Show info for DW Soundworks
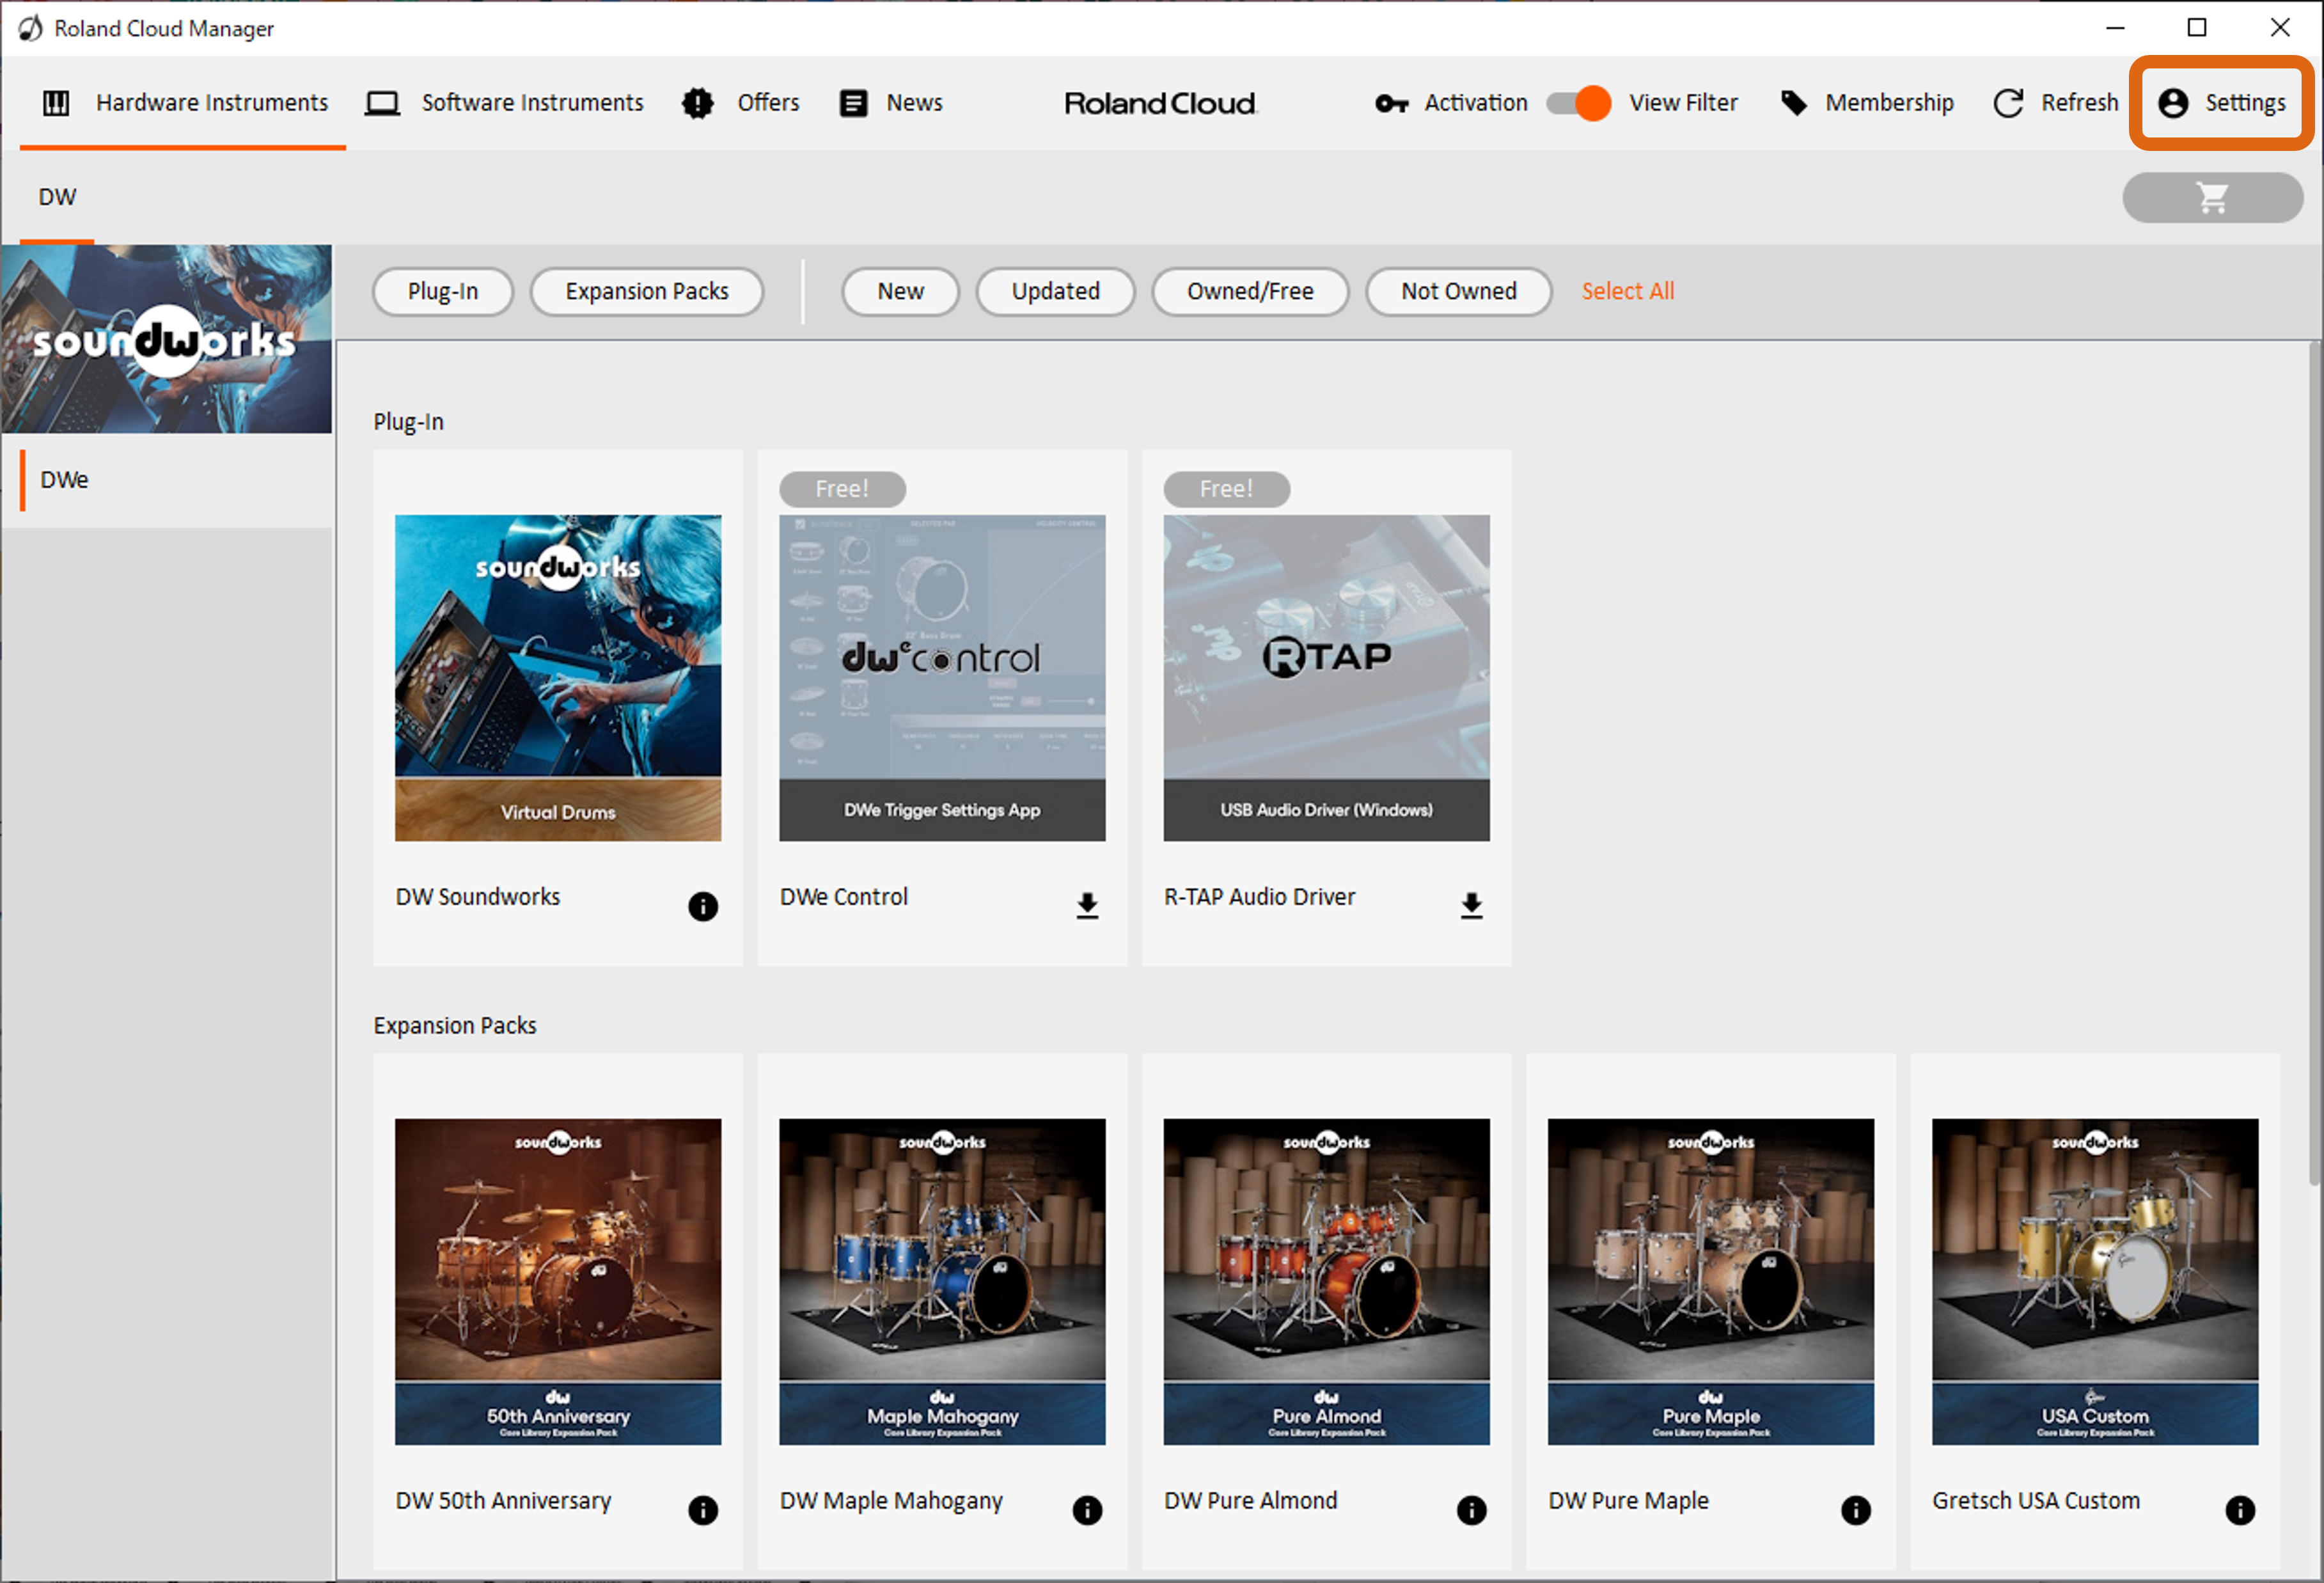The height and width of the screenshot is (1583, 2324). click(703, 906)
